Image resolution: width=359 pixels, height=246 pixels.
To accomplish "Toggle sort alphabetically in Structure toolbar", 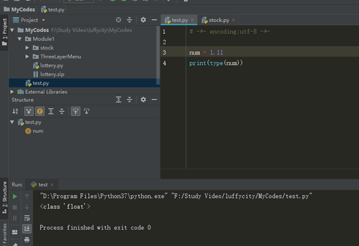I will pos(15,112).
